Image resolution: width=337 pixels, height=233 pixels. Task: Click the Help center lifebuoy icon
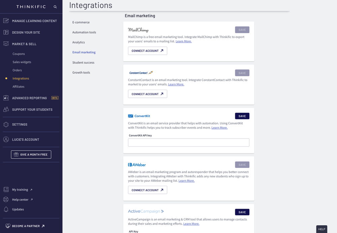pos(6,199)
